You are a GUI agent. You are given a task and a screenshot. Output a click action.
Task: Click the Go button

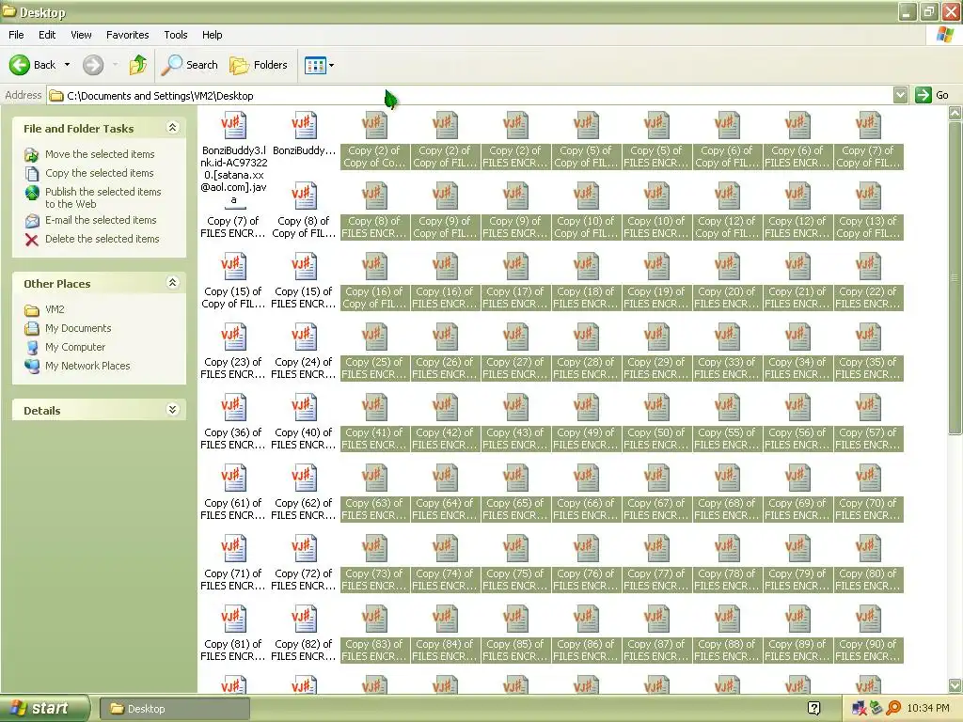932,95
